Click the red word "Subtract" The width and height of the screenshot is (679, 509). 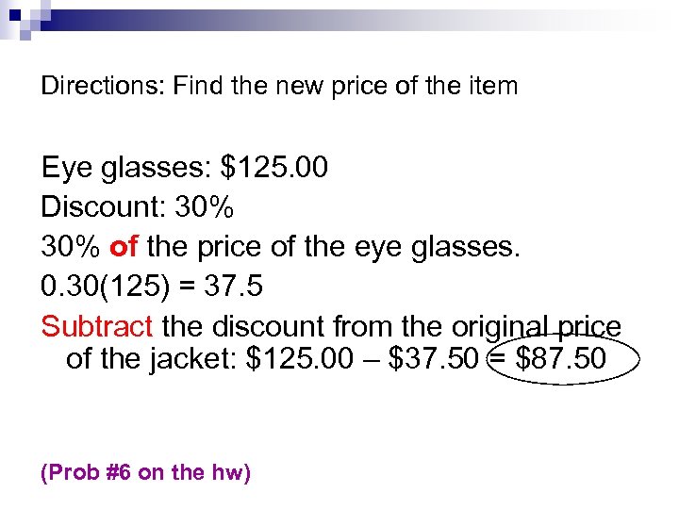pos(97,327)
